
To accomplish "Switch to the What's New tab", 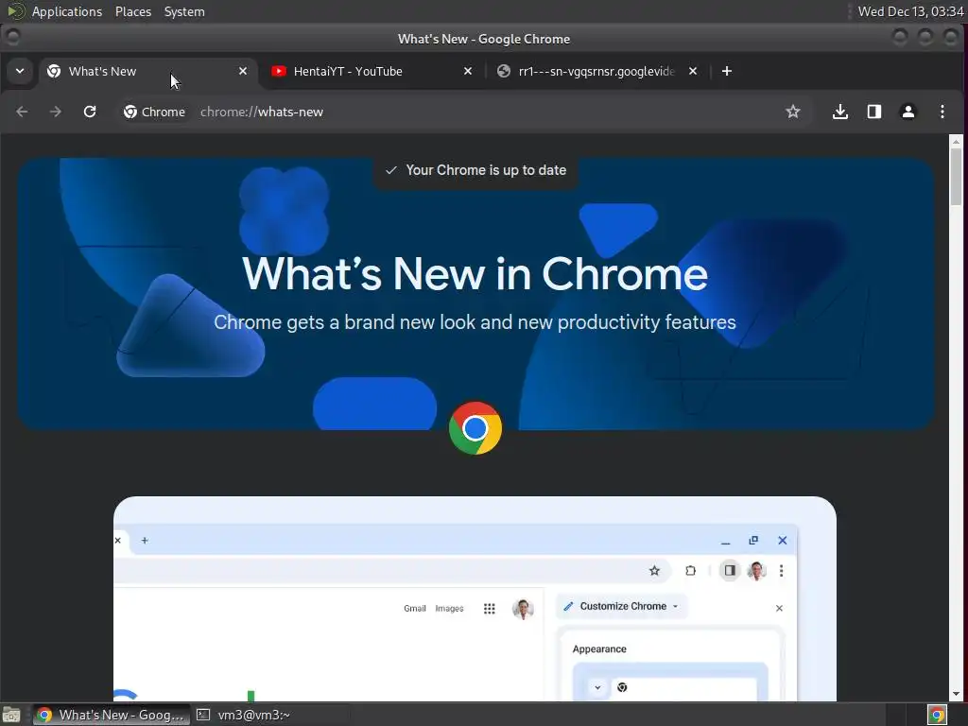I will point(148,72).
